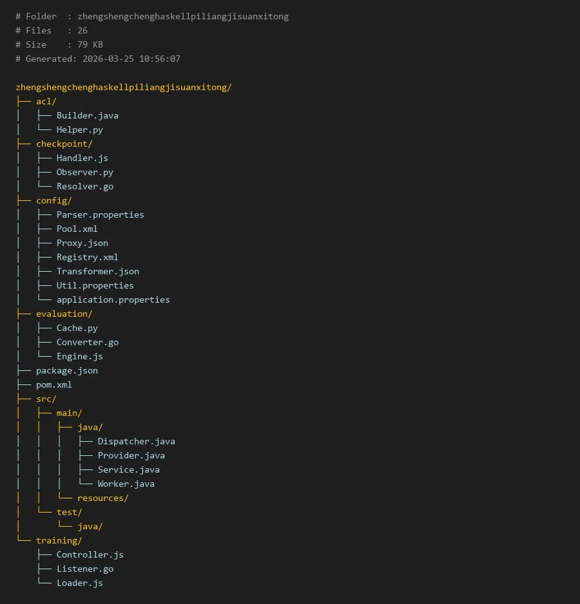Select the Helper.py file
Screen dimensions: 580x604
click(x=79, y=129)
